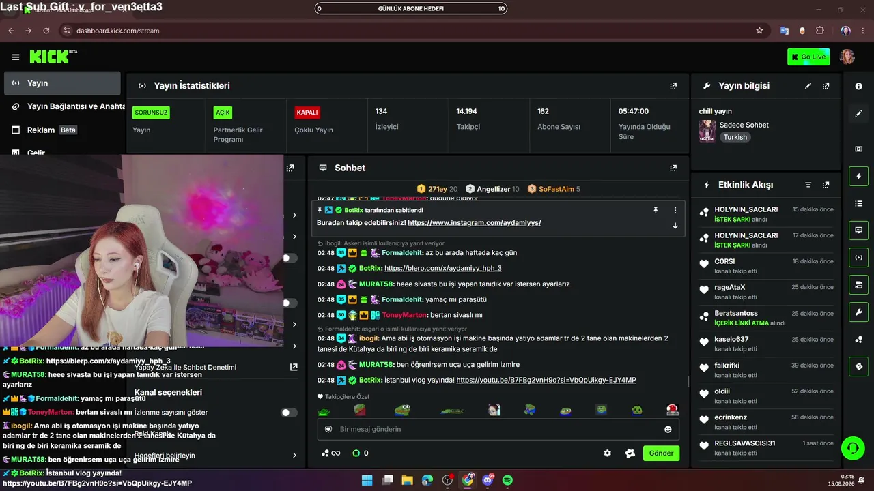Open Yapay Zeka sohbet denetimi external link
The width and height of the screenshot is (874, 491).
tap(294, 367)
